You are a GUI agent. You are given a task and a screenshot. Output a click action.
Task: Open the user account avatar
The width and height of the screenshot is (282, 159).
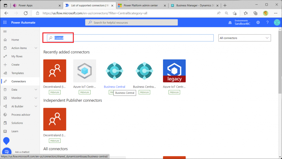tap(277, 23)
